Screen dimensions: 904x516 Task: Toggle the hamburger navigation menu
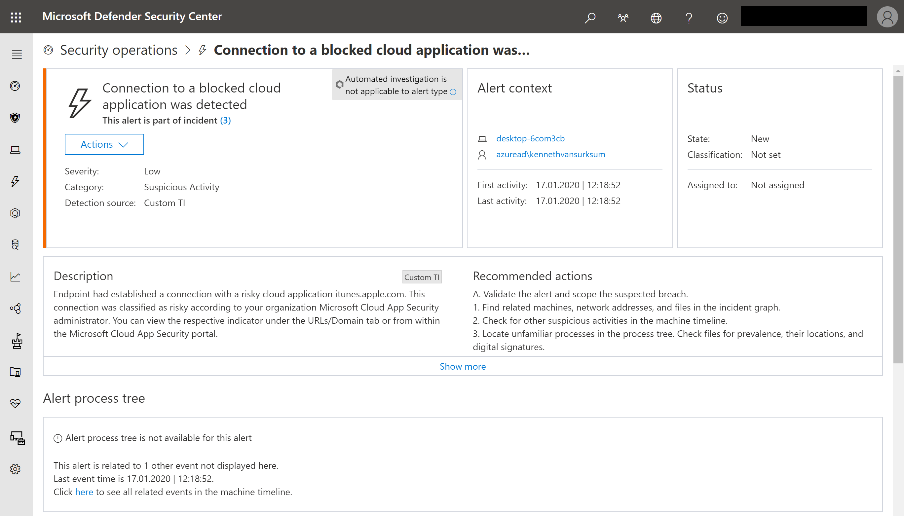[x=17, y=55]
